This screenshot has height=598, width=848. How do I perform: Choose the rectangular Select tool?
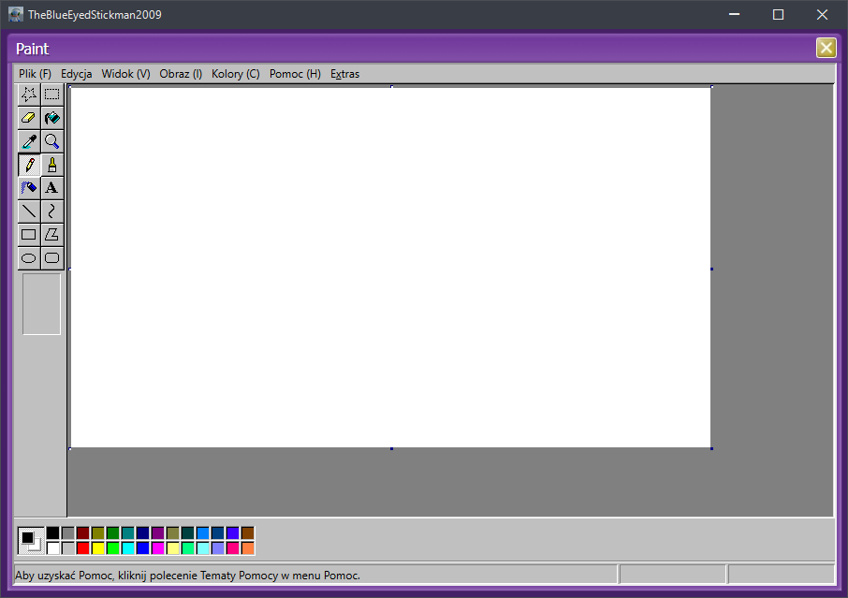coord(52,94)
